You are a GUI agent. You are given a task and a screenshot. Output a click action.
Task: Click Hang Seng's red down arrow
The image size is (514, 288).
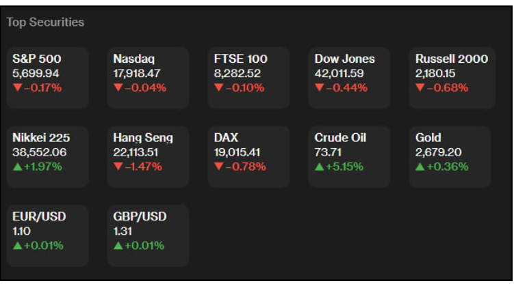[118, 167]
